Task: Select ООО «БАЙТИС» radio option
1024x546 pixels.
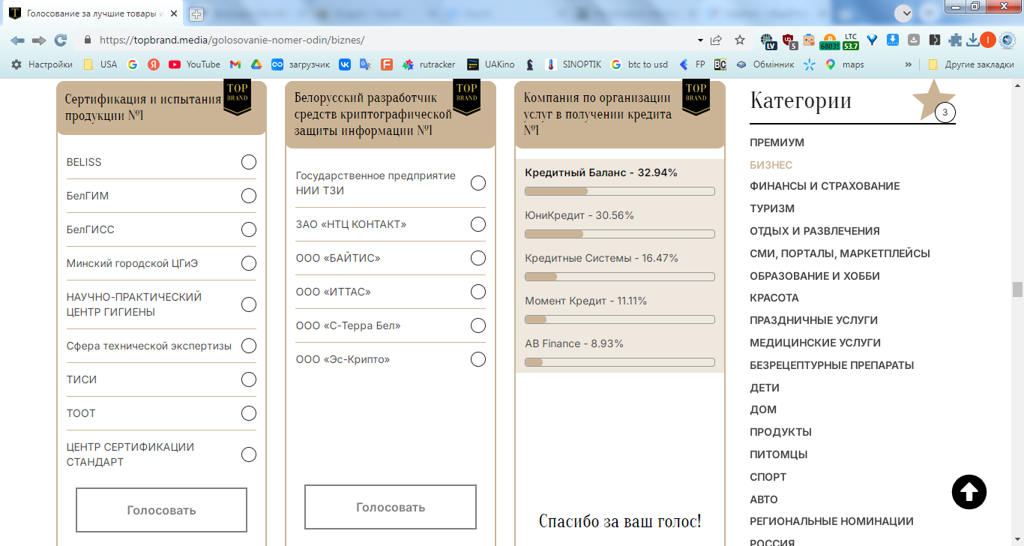Action: coord(478,258)
